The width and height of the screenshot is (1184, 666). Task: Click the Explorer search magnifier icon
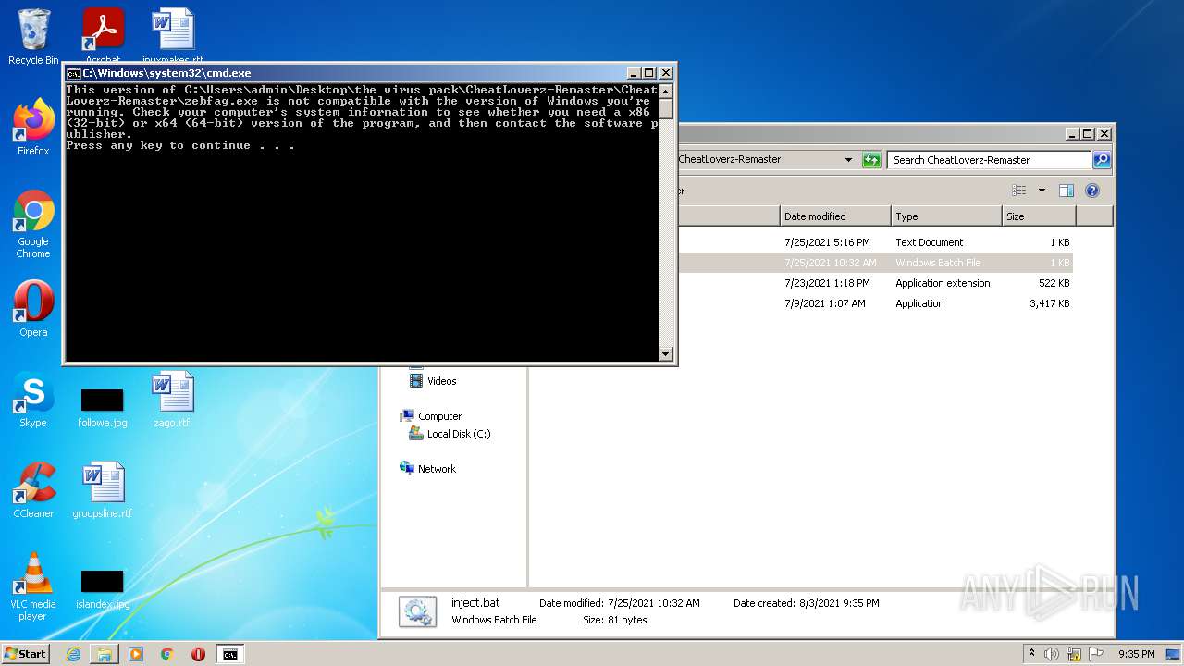[x=1102, y=160]
